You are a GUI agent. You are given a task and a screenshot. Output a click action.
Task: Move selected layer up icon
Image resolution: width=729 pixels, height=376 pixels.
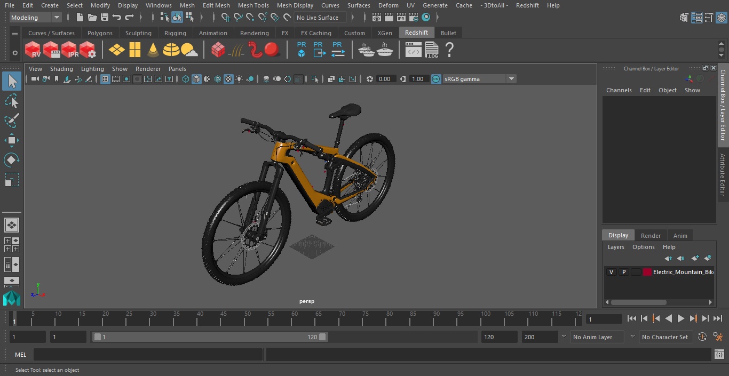click(668, 258)
